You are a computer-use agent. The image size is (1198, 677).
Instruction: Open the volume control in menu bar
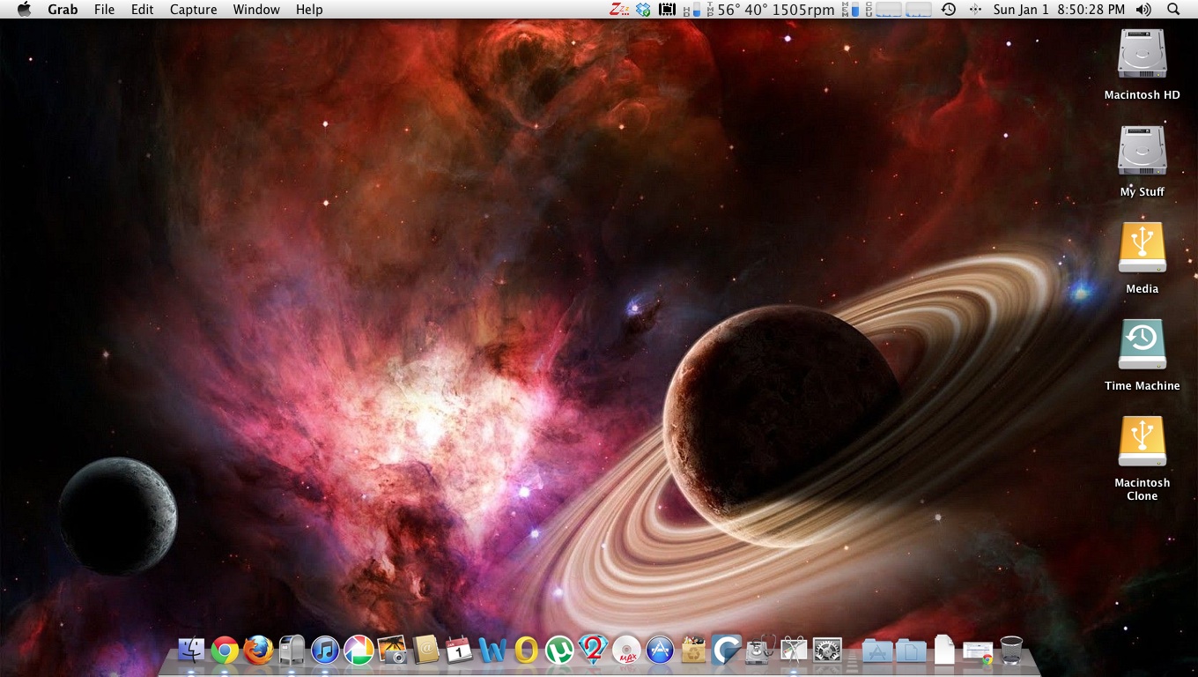pos(1143,10)
